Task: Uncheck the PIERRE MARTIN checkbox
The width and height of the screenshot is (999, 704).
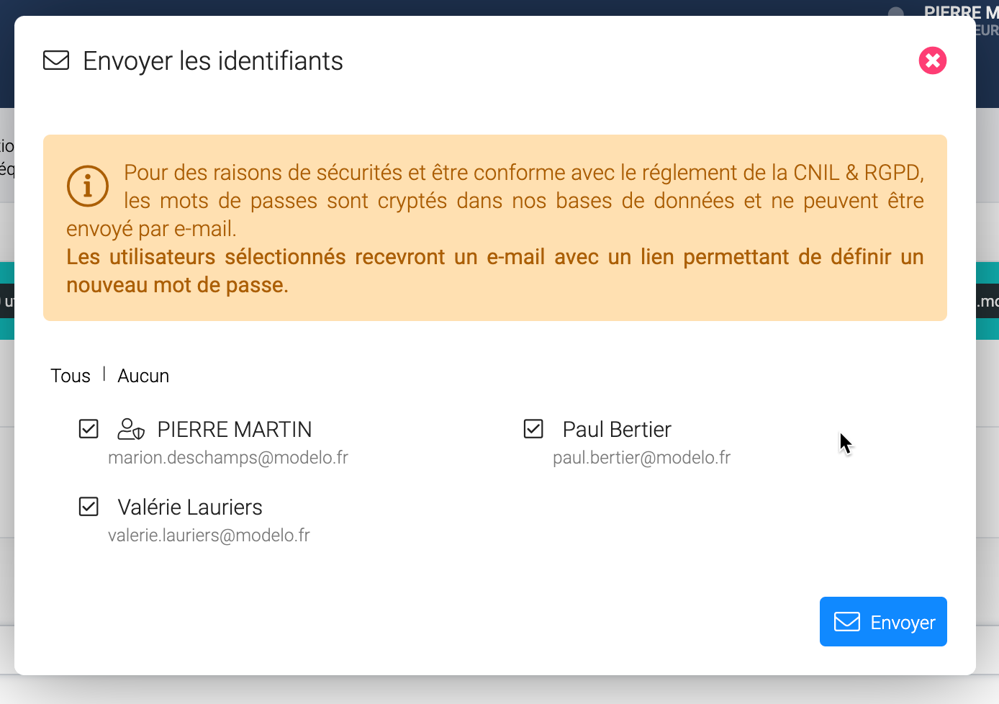Action: (89, 429)
